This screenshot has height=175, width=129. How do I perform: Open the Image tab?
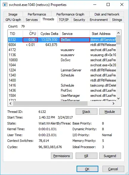pos(13,14)
